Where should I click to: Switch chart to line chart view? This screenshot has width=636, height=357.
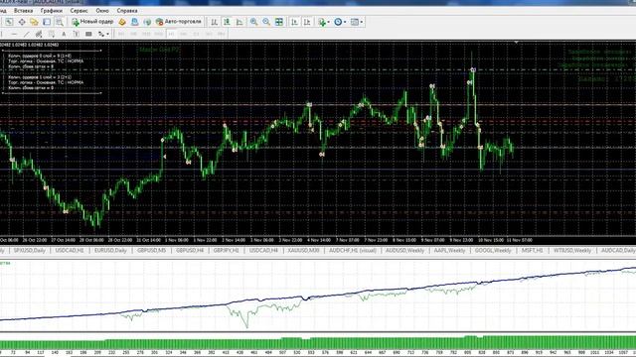(239, 22)
